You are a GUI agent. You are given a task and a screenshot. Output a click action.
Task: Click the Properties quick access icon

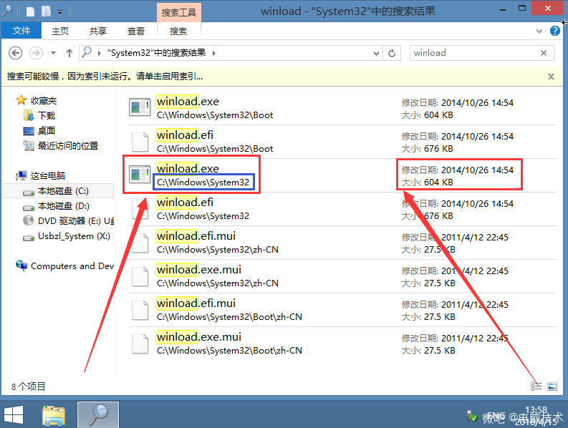(x=30, y=12)
